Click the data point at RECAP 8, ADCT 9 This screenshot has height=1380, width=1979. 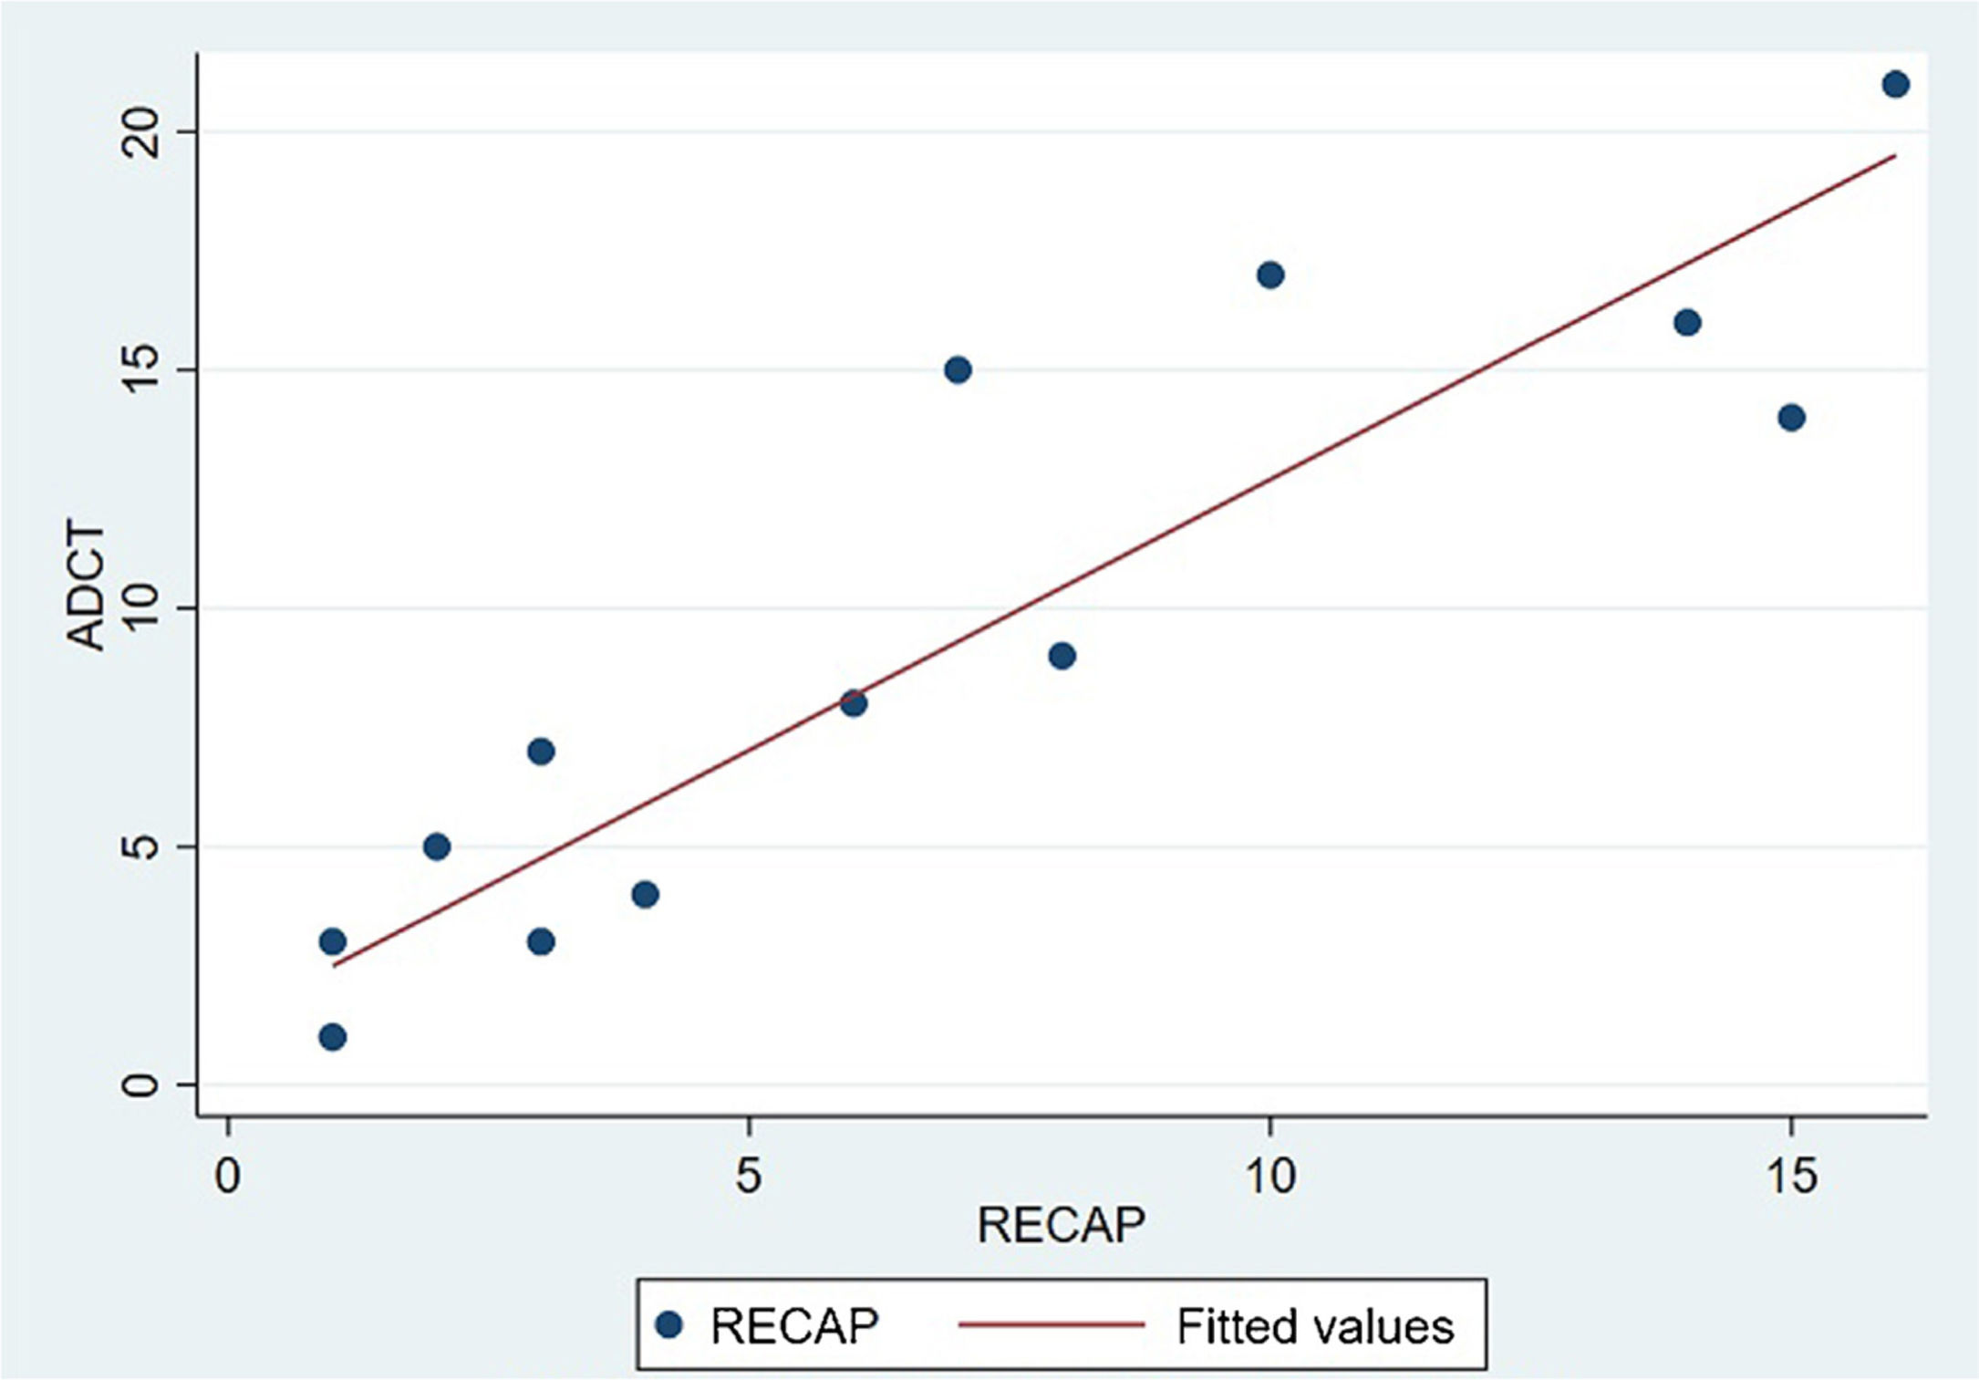pyautogui.click(x=1062, y=656)
